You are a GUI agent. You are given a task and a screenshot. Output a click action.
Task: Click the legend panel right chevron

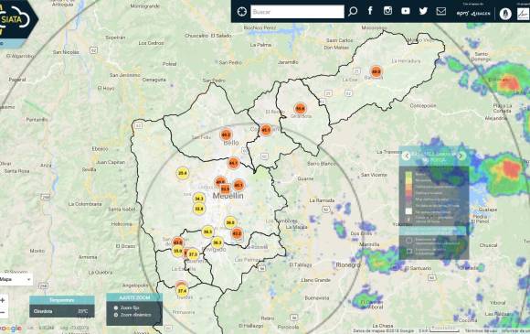tap(461, 156)
